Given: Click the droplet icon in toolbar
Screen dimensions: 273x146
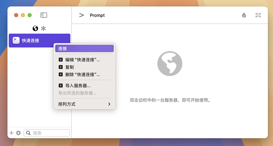Looking at the screenshot, I should 244,15.
